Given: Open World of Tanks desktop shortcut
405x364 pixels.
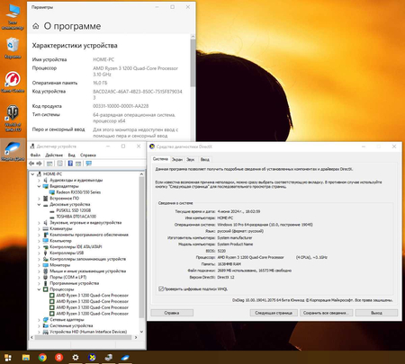Looking at the screenshot, I should (x=13, y=119).
